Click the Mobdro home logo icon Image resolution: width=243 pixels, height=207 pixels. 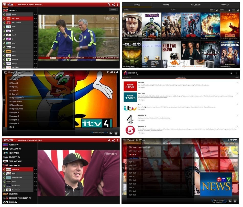click(x=125, y=73)
